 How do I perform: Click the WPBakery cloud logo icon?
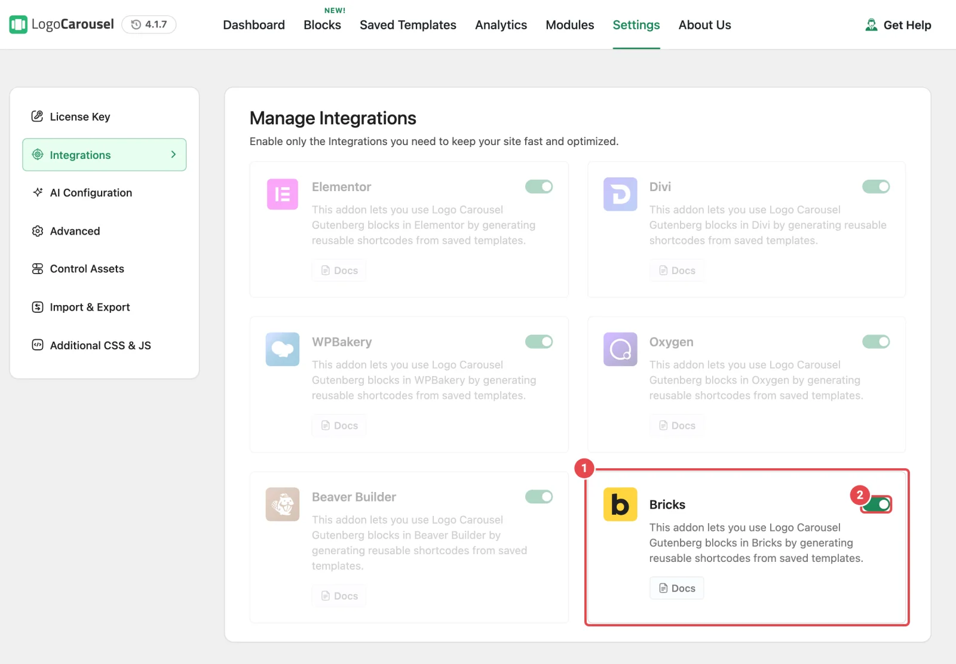(283, 349)
